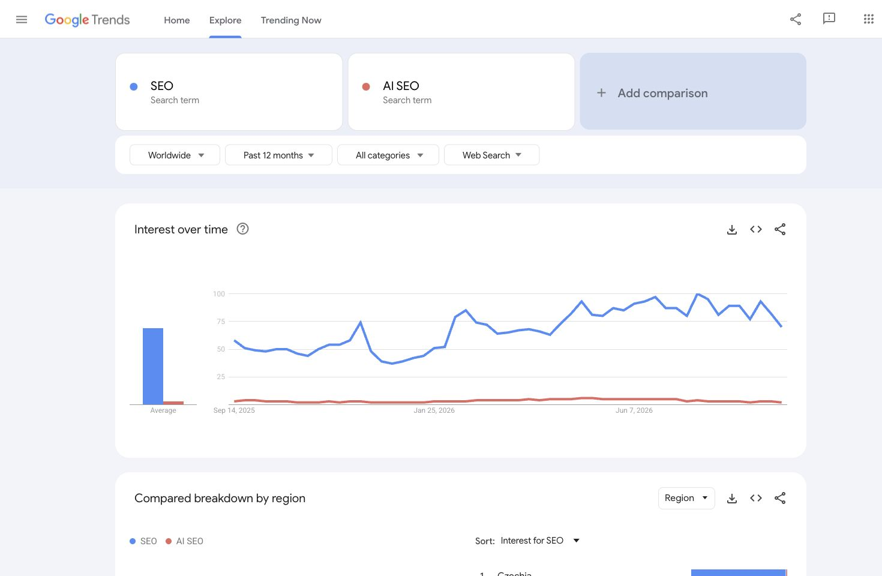
Task: Download region breakdown data as CSV
Action: [x=732, y=498]
